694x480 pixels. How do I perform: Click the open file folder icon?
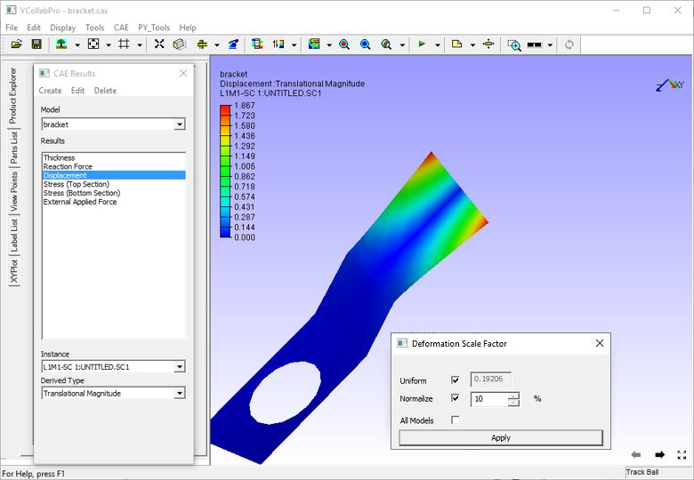(x=16, y=44)
